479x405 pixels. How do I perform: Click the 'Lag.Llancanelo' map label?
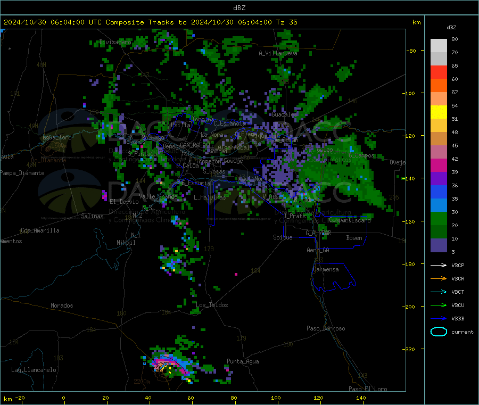tap(34, 370)
